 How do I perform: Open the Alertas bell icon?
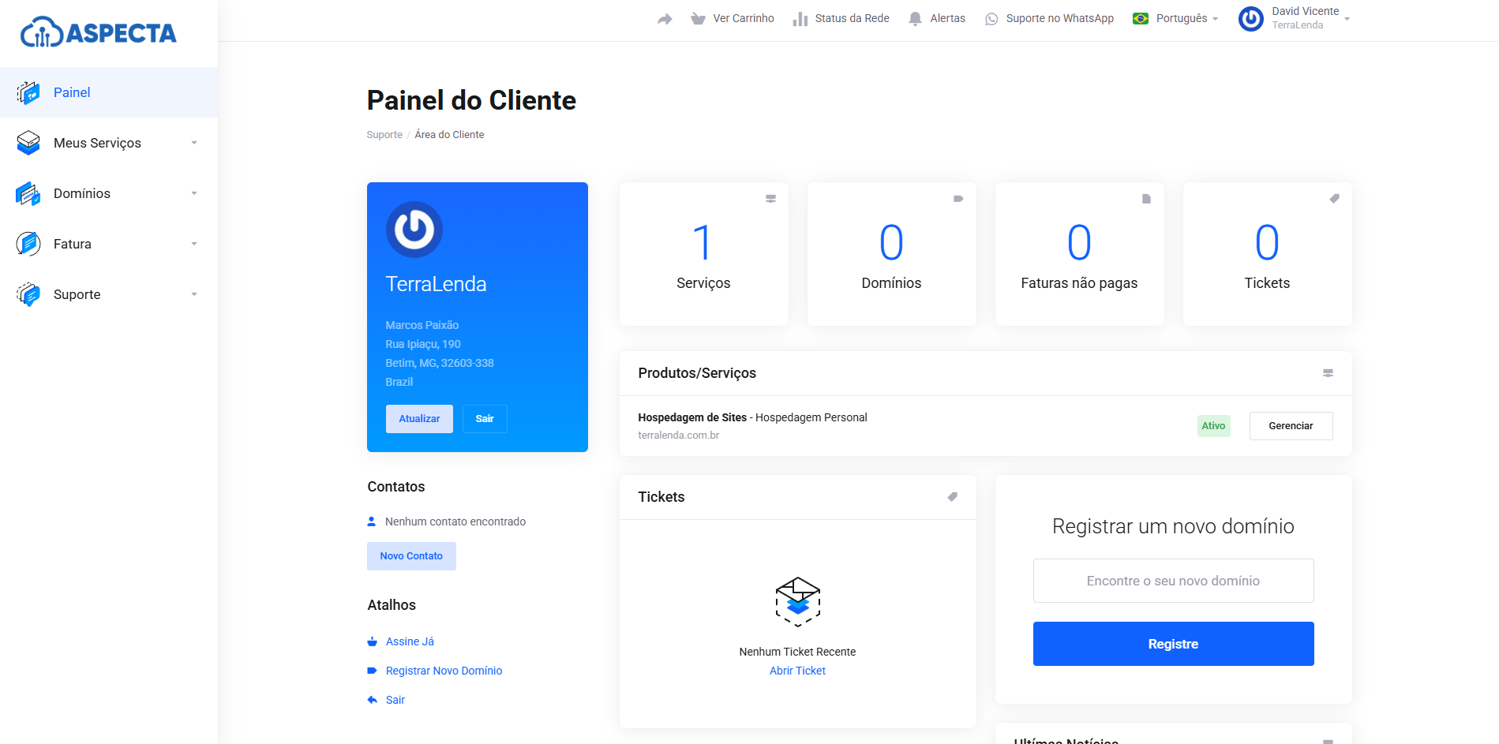coord(915,19)
